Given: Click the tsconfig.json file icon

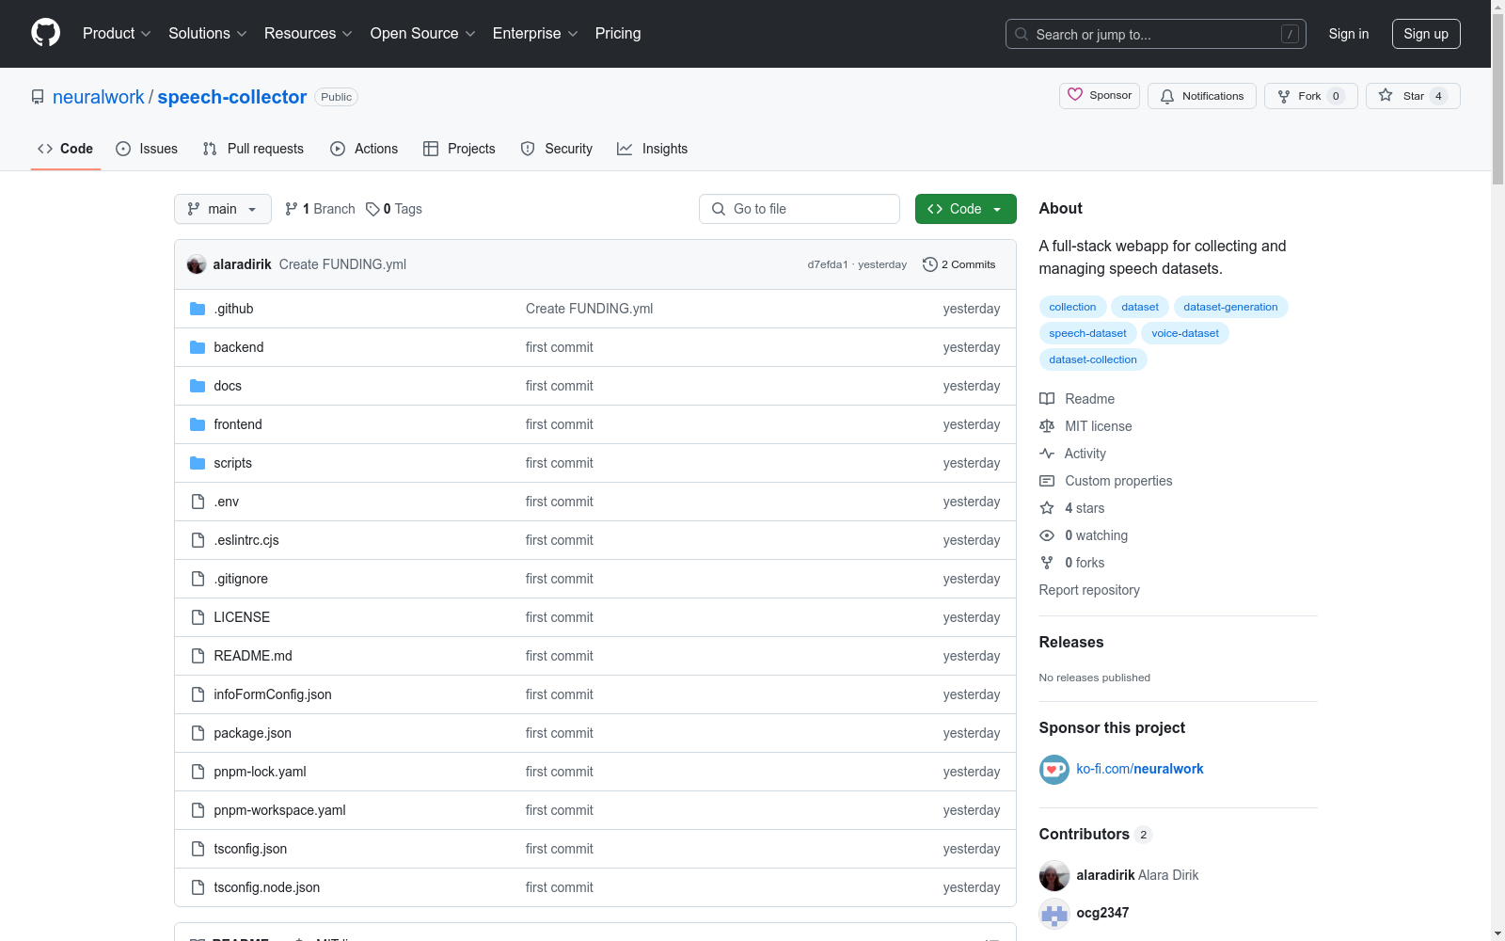Looking at the screenshot, I should tap(198, 849).
